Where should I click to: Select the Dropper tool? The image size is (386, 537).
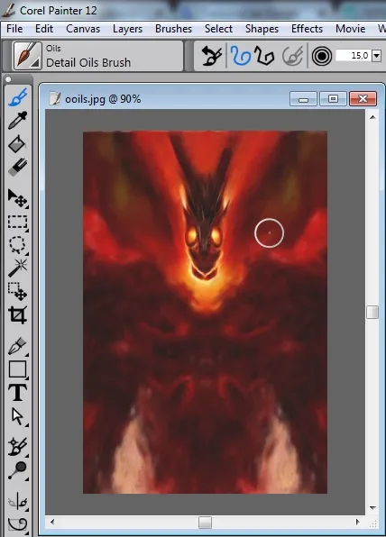point(17,120)
